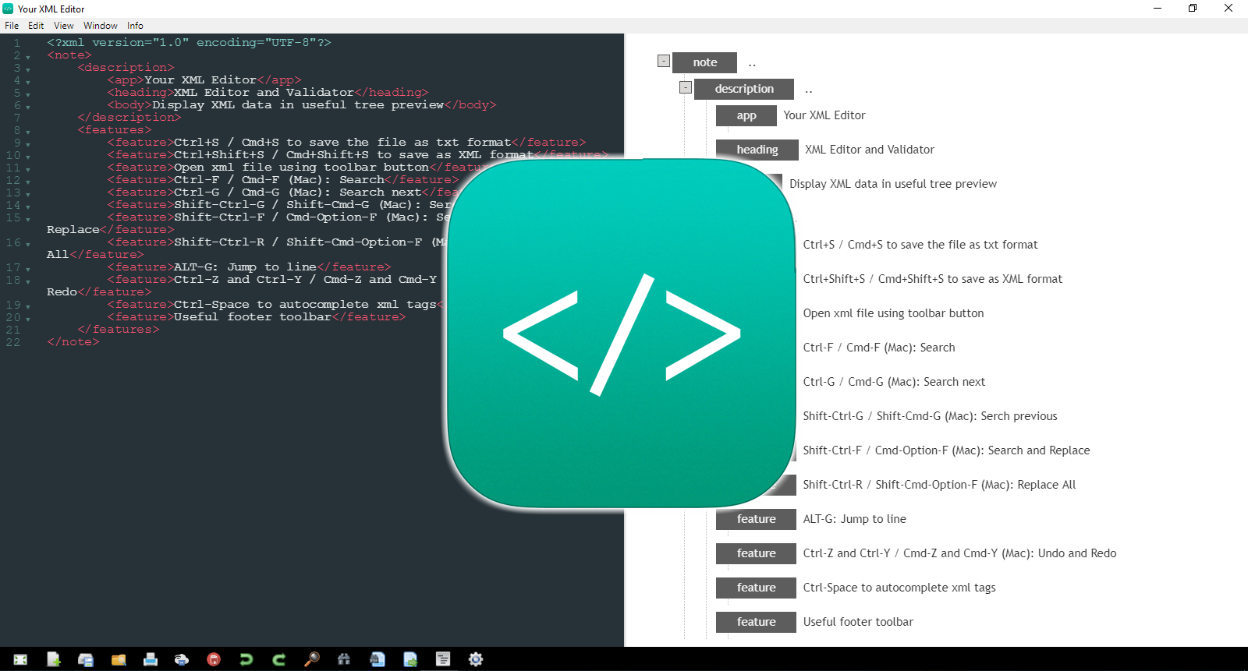Fold the code at line 17 gutter arrow
The height and width of the screenshot is (671, 1248).
pos(28,269)
